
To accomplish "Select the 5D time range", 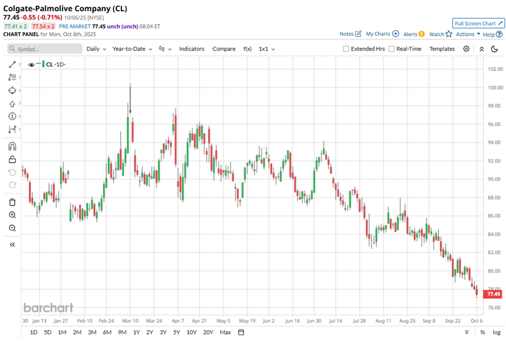I will pos(47,332).
